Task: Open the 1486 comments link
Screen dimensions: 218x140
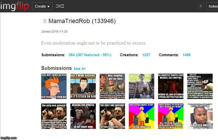Action: [x=186, y=55]
